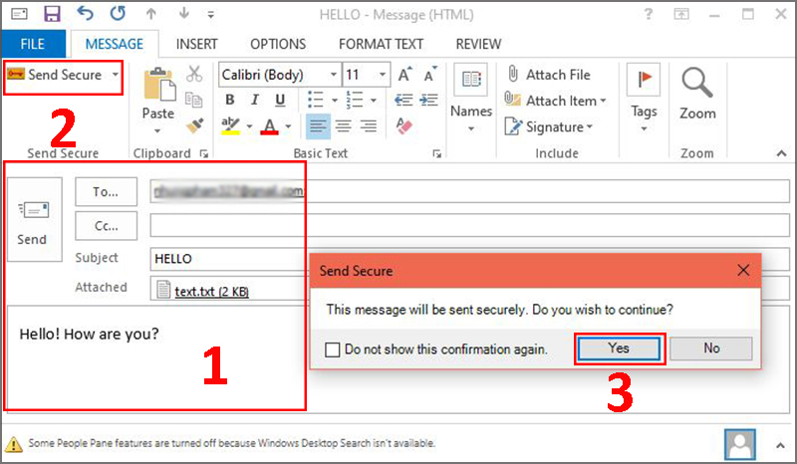Open the OPTIONS ribbon tab

tap(278, 44)
